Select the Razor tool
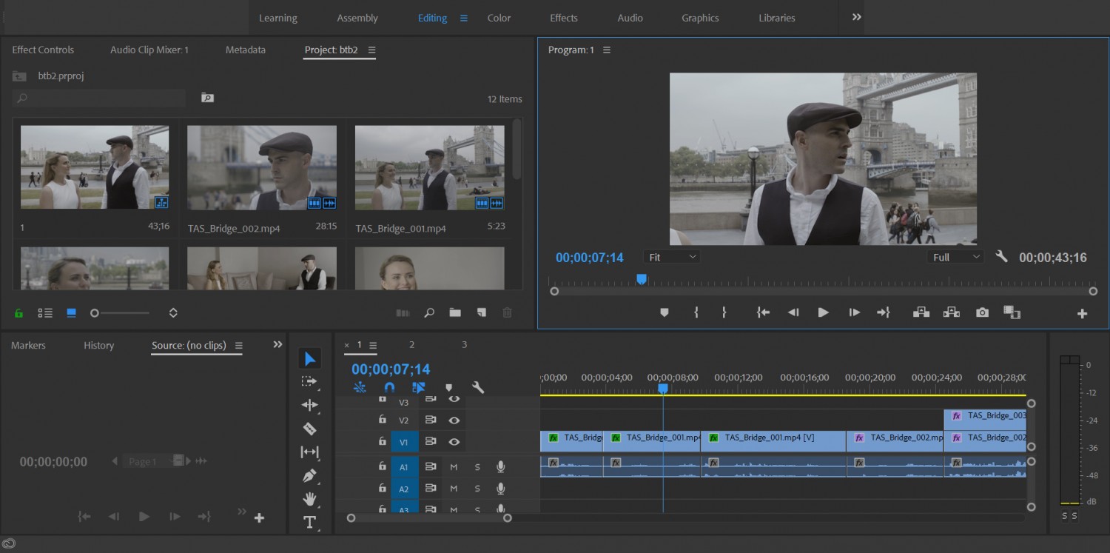Viewport: 1110px width, 553px height. tap(309, 429)
